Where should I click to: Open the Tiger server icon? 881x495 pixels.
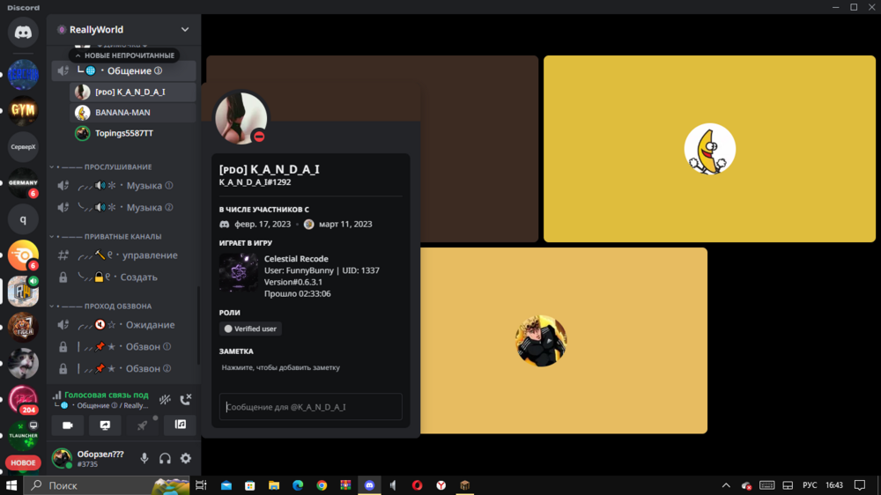23,328
